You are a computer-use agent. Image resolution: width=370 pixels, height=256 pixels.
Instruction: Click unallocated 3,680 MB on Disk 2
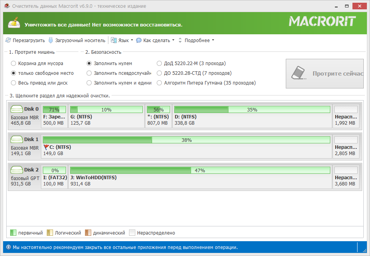(346, 177)
